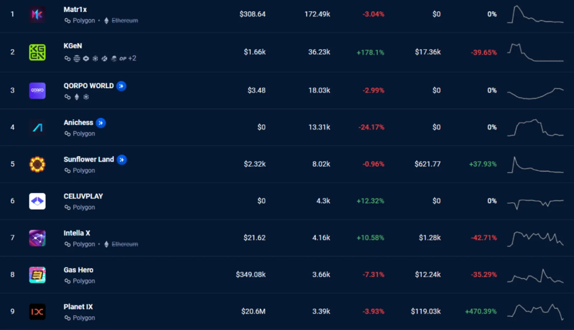574x330 pixels.
Task: Select the striped Aptos icon under KGeN
Action: tap(77, 58)
